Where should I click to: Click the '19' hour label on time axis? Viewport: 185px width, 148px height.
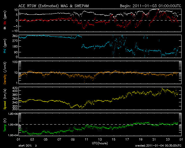click(141, 140)
